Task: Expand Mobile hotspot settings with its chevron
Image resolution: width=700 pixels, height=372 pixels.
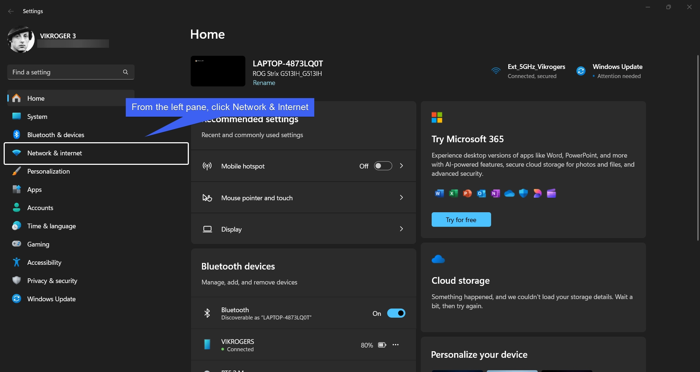Action: click(401, 166)
